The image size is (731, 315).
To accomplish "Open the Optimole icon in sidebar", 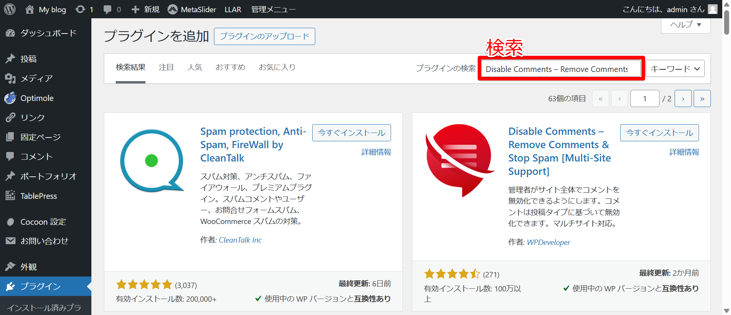I will pos(10,98).
